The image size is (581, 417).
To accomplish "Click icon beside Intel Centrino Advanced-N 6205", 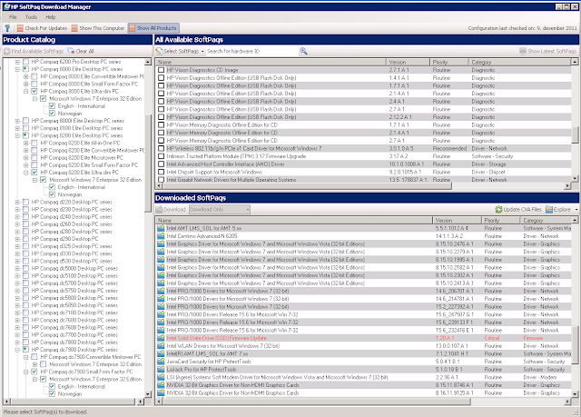I will 161,236.
